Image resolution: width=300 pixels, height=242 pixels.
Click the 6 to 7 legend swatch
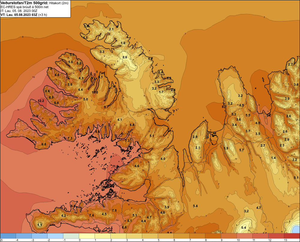pos(181,236)
